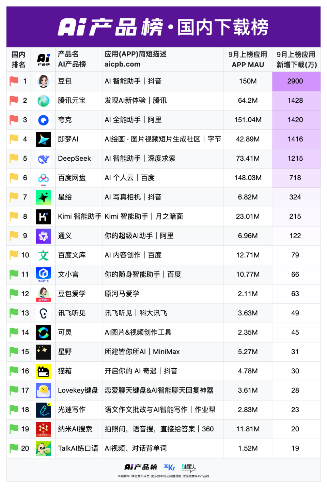Screen dimensions: 327x488
Task: Select the 9月上榜应用 新增下载(万) column header
Action: (x=296, y=60)
